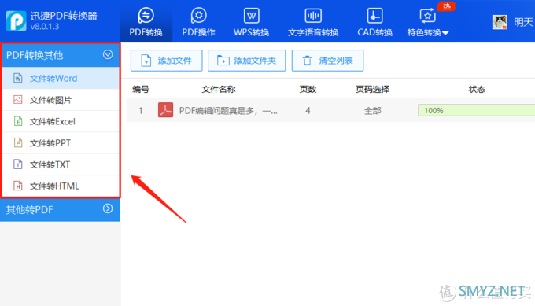535x306 pixels.
Task: Click the 100% progress bar
Action: [x=476, y=111]
